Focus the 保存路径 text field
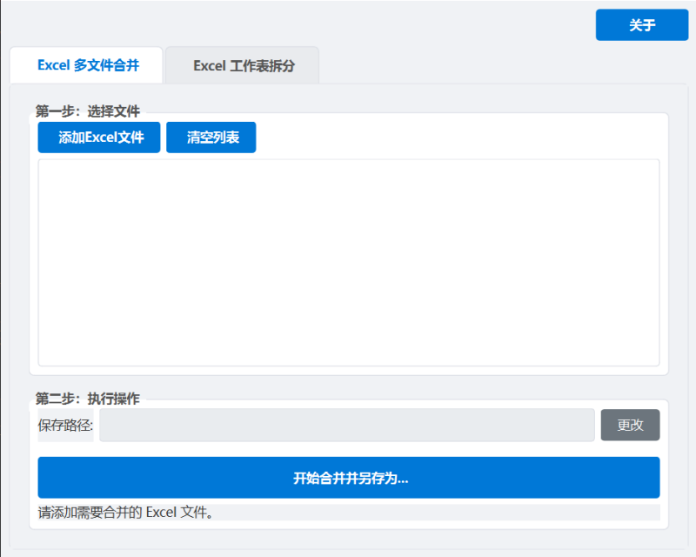Image resolution: width=696 pixels, height=557 pixels. [346, 425]
